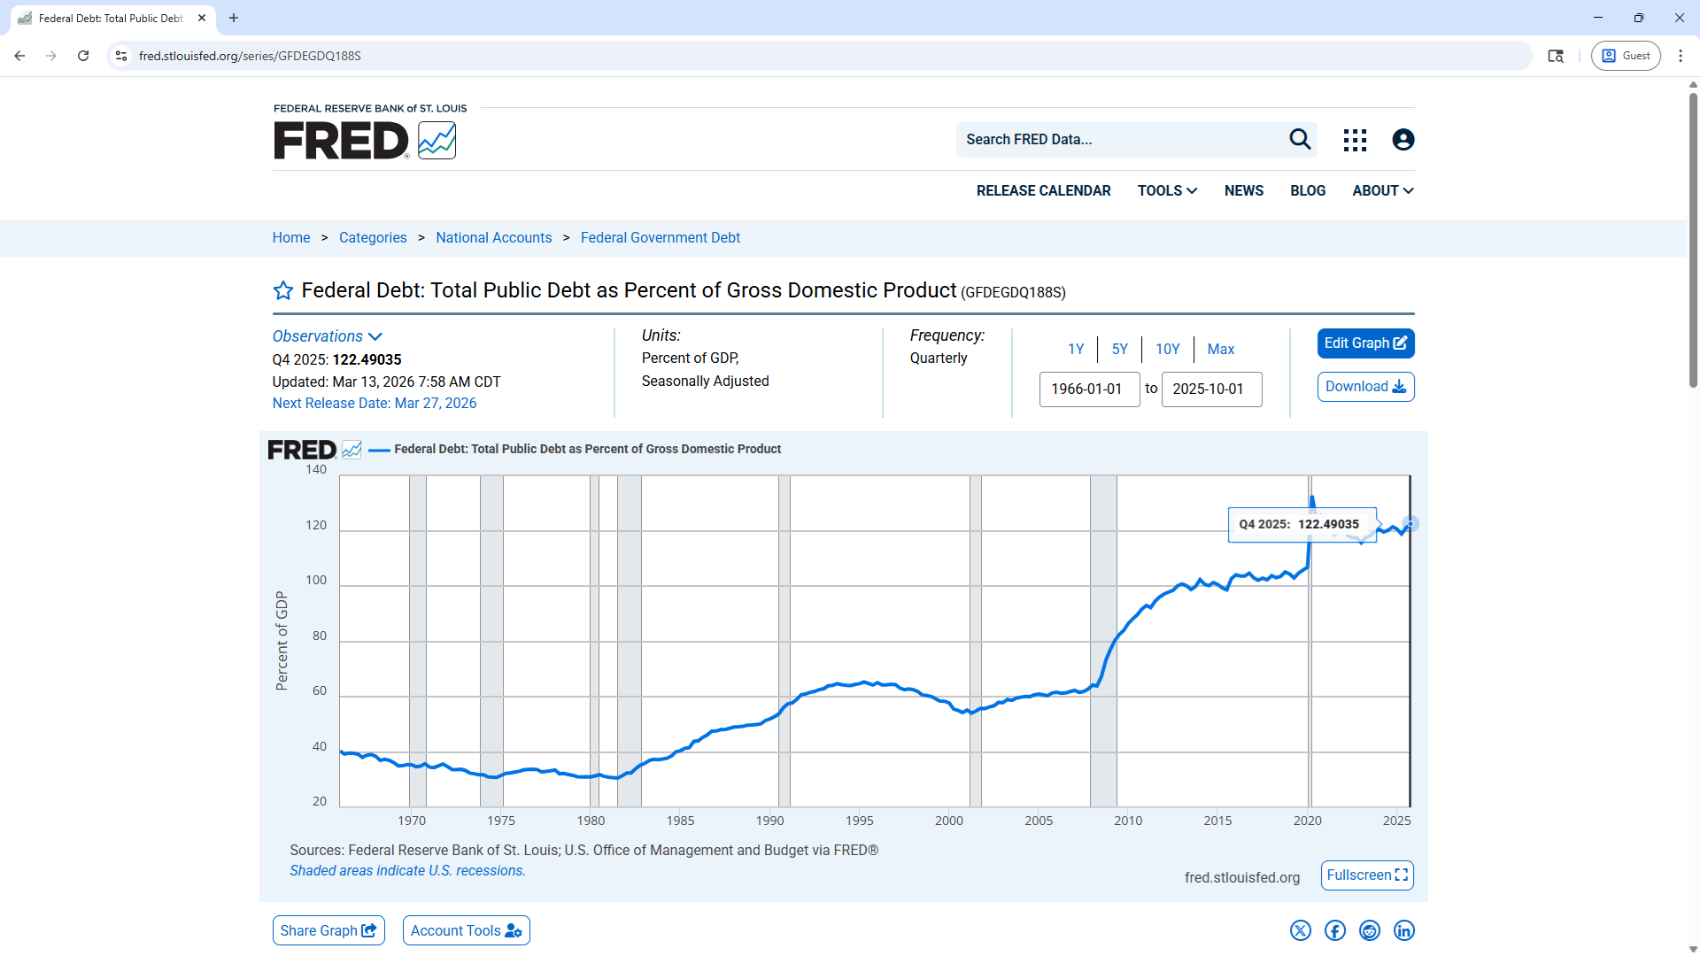Click the search magnifier icon
The width and height of the screenshot is (1700, 956).
[x=1299, y=139]
